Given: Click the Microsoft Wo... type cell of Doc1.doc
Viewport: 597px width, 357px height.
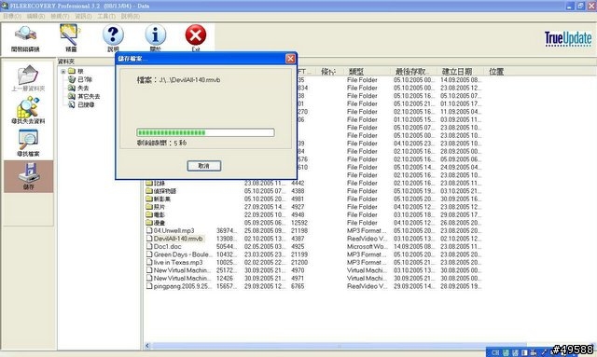Looking at the screenshot, I should (367, 247).
